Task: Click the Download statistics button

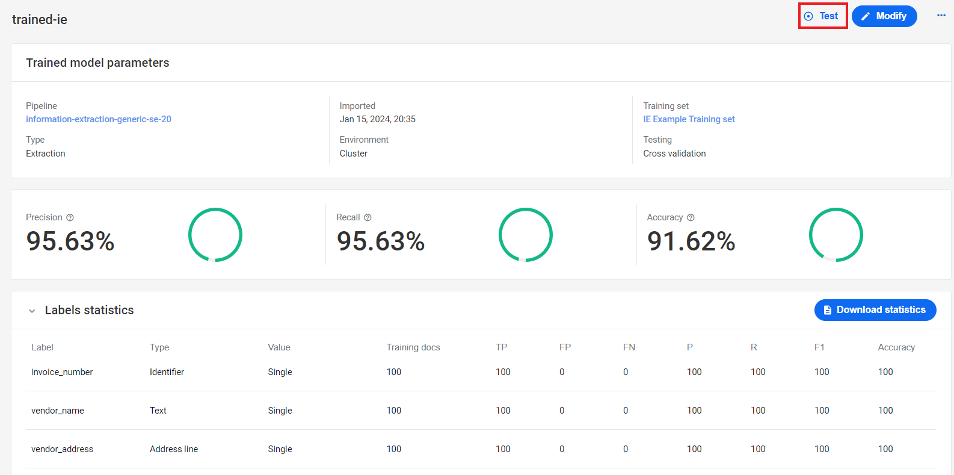Action: [x=875, y=310]
